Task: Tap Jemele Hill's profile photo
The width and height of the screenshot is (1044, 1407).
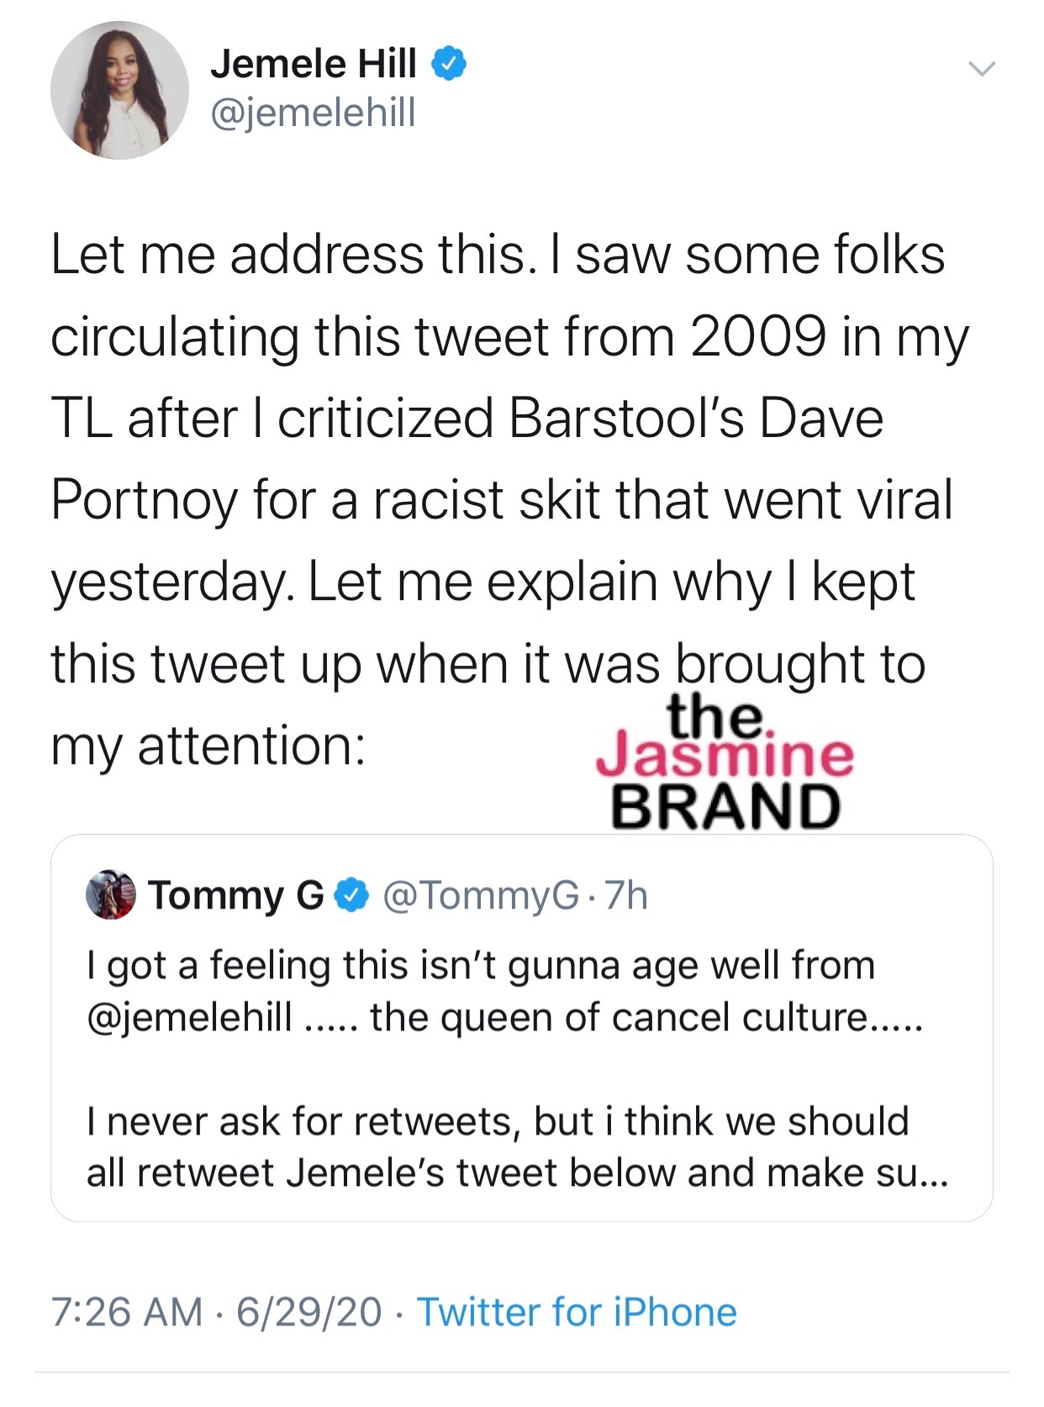Action: (x=119, y=91)
